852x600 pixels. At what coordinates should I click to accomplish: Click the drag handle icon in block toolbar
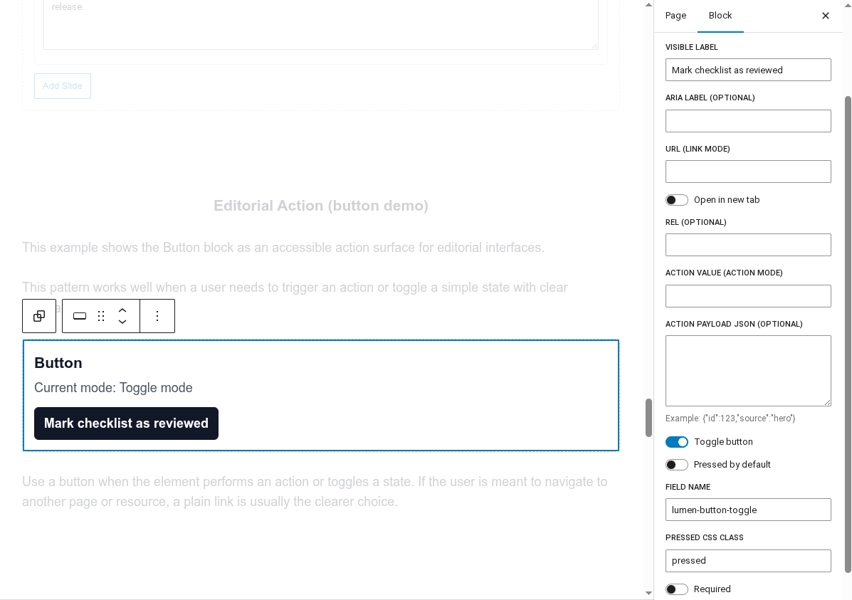click(x=101, y=316)
